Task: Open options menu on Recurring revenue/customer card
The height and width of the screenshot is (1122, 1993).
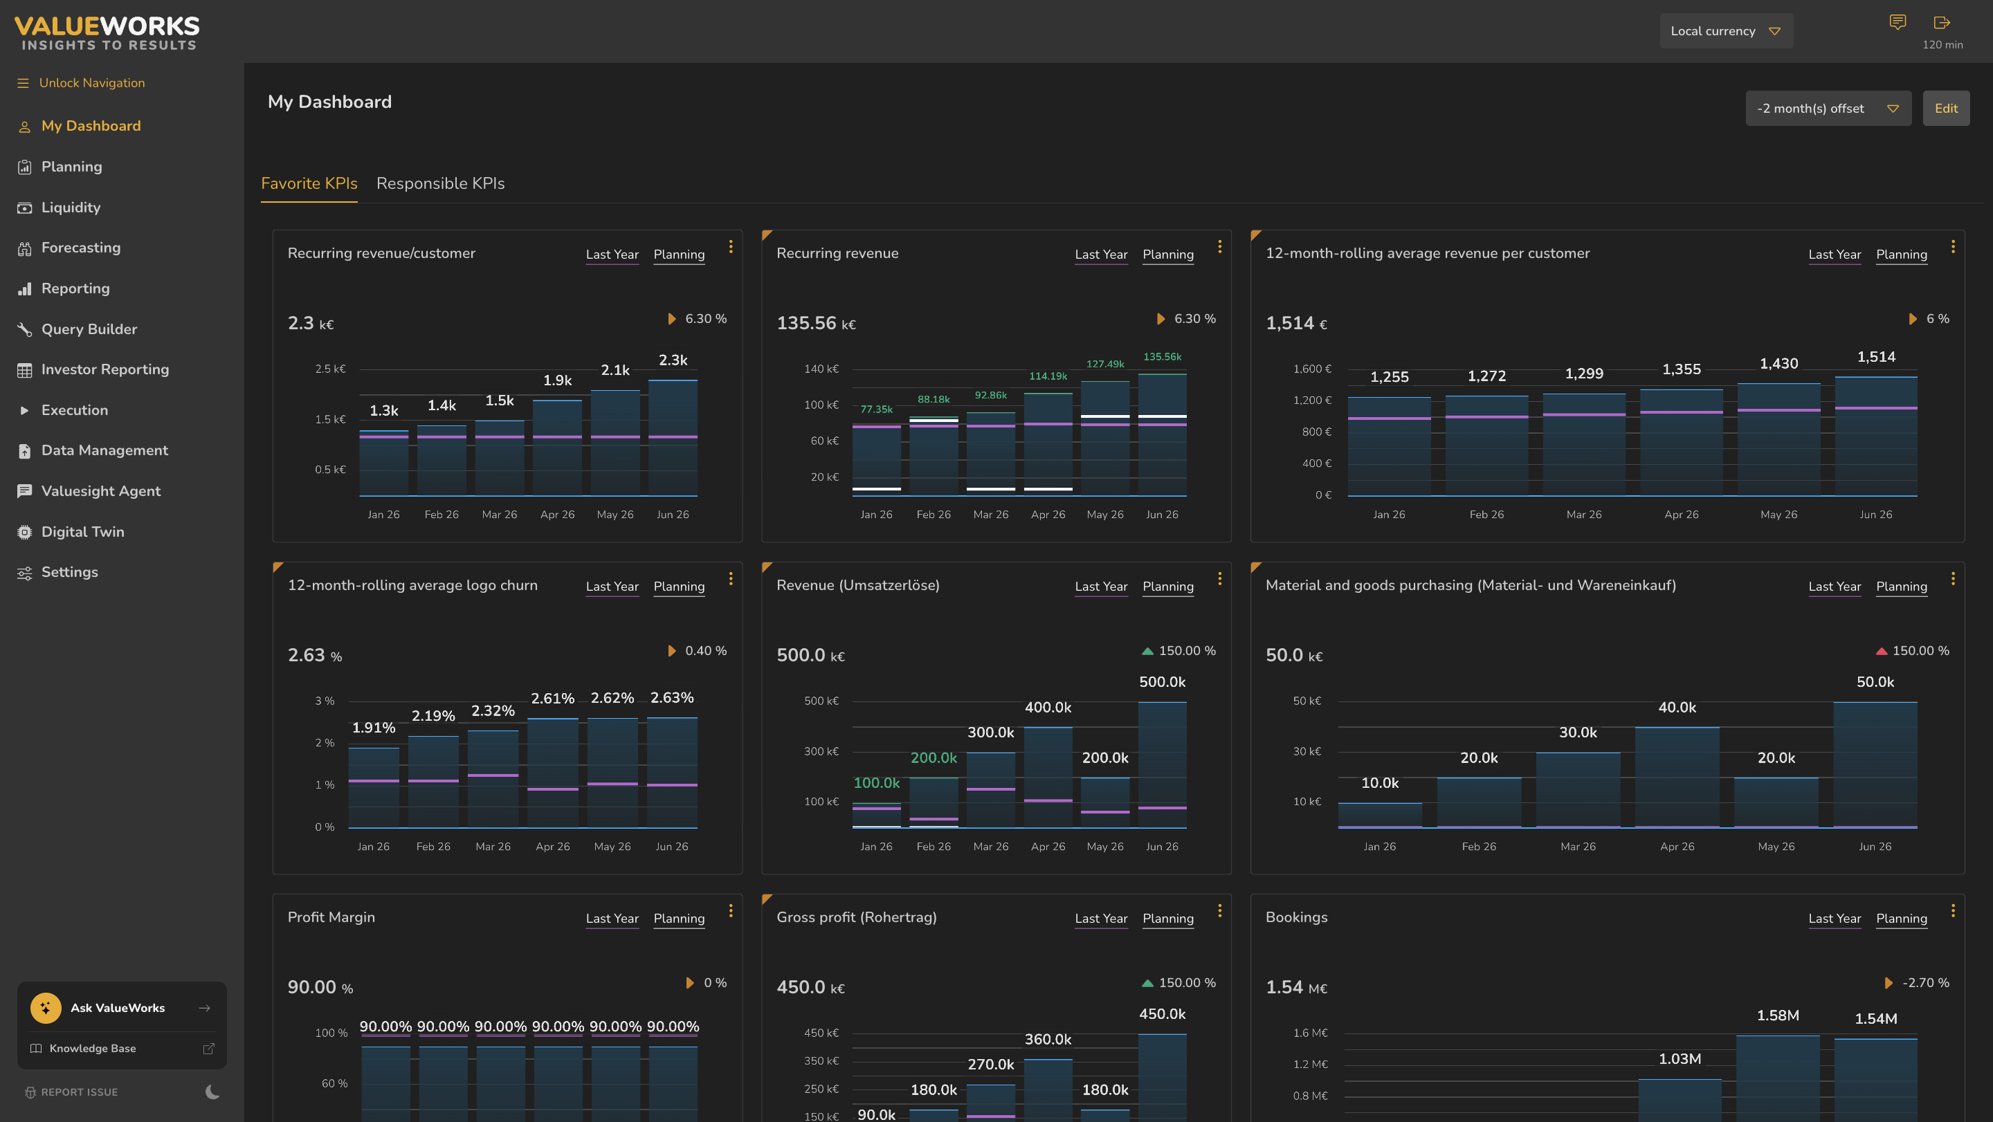Action: point(730,247)
